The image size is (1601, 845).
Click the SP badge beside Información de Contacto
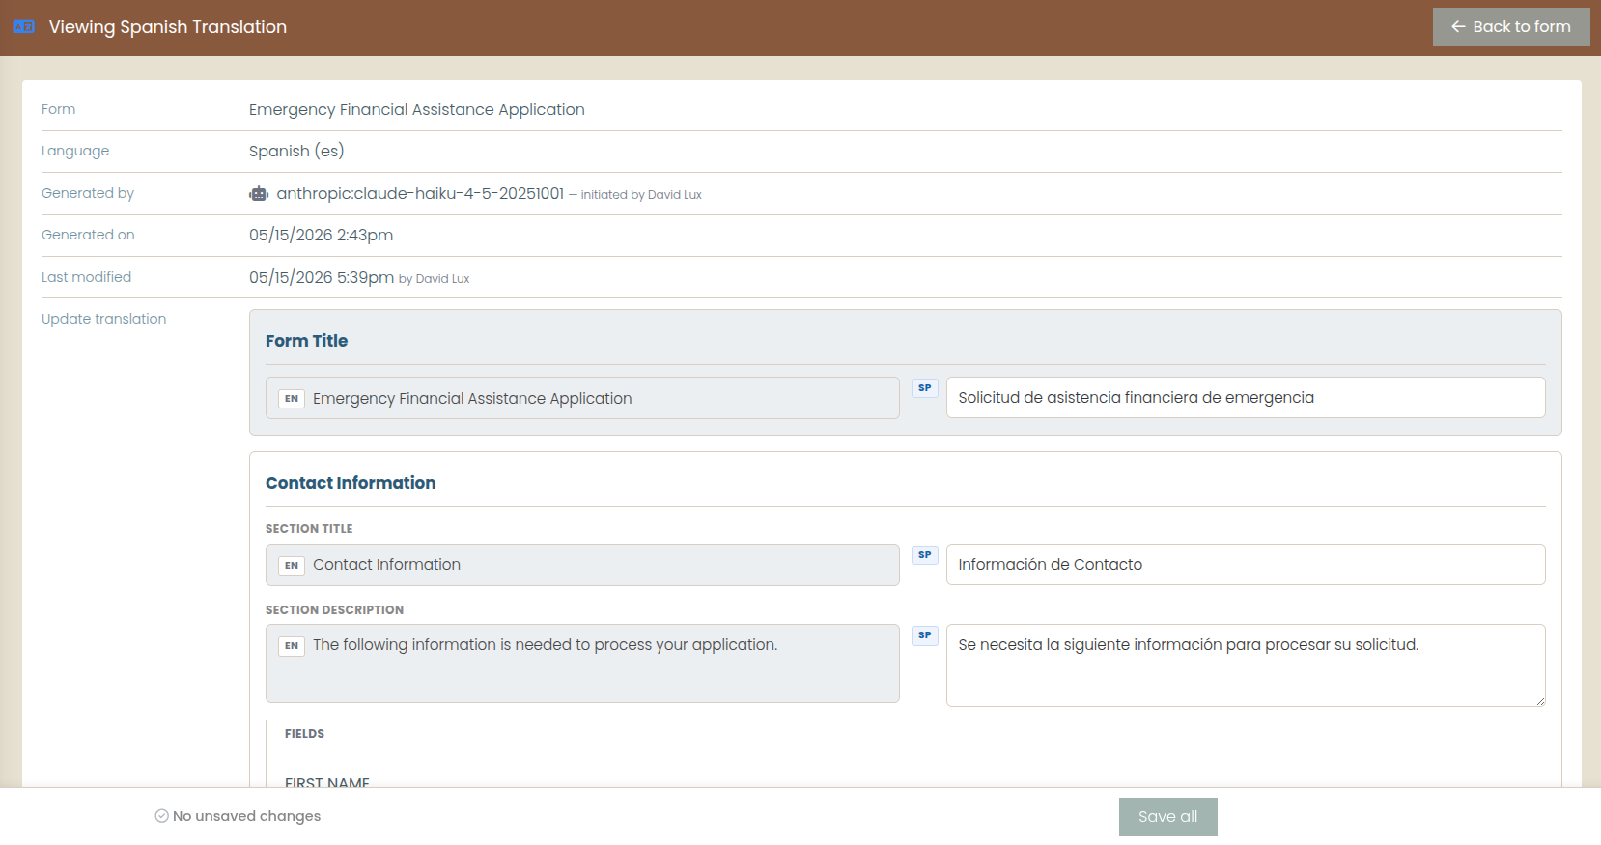click(925, 555)
